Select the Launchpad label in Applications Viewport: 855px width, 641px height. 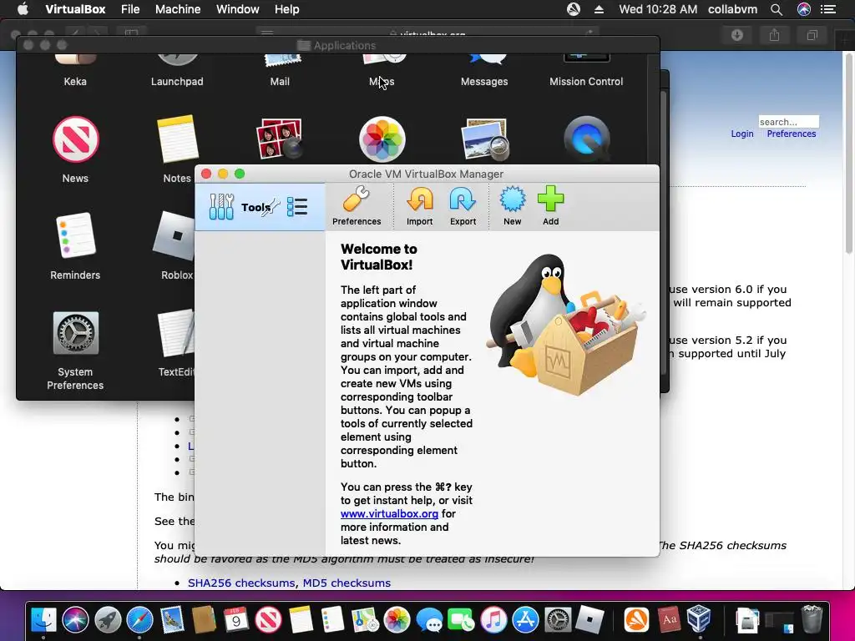click(177, 81)
